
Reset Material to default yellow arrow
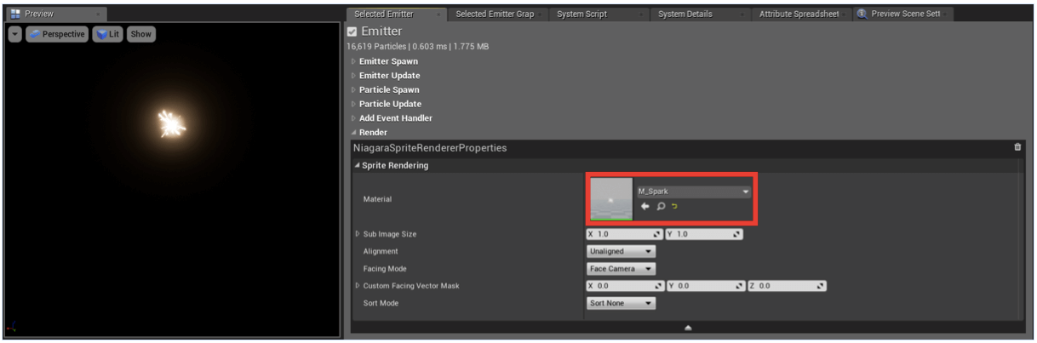pos(674,207)
